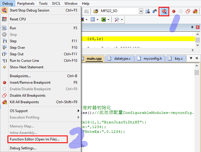Open Debug Settings entry

click(41, 148)
